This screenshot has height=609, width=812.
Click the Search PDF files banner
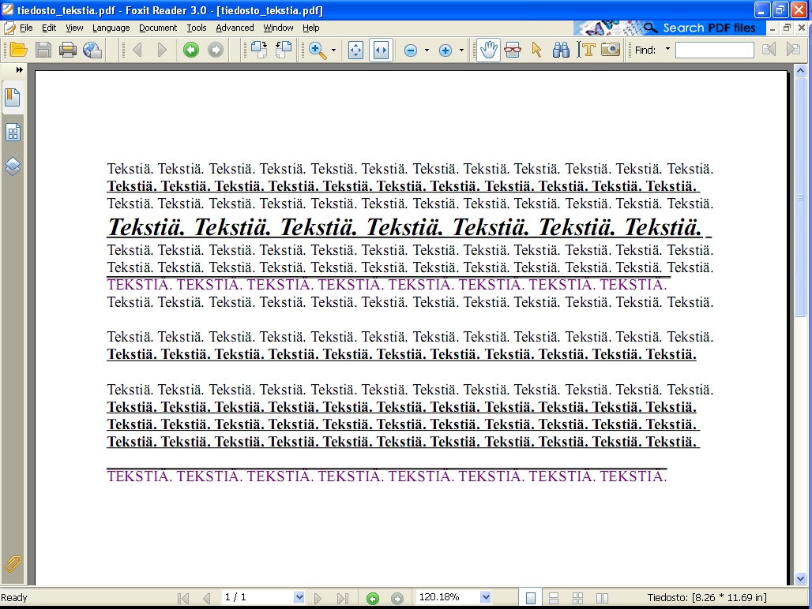pyautogui.click(x=699, y=28)
